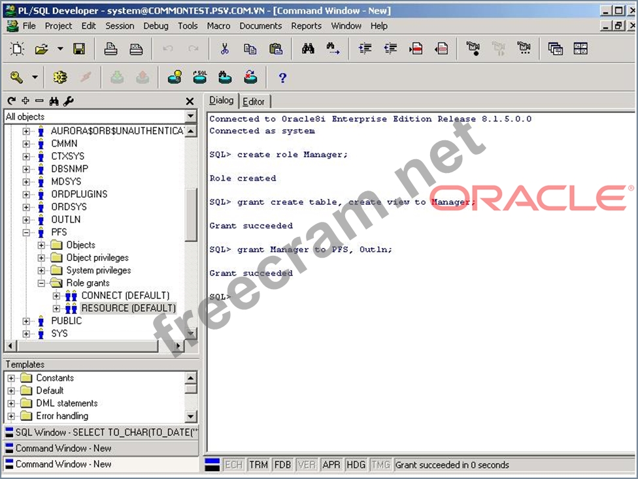Viewport: 638px width, 479px height.
Task: Expand the CONNECT (DEFAULT) role
Action: (56, 296)
